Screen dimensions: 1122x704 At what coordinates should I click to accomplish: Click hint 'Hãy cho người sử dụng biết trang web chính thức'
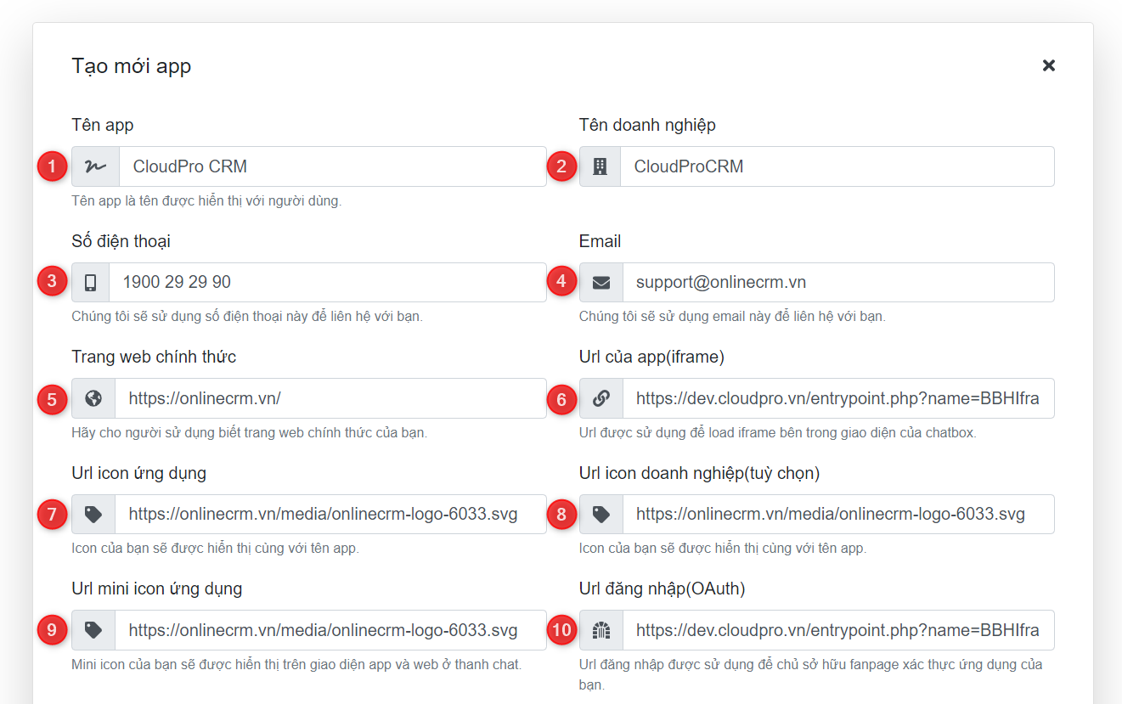[249, 432]
